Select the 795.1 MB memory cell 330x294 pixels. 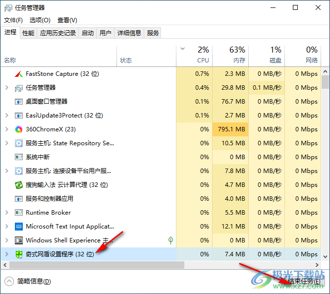pos(230,129)
